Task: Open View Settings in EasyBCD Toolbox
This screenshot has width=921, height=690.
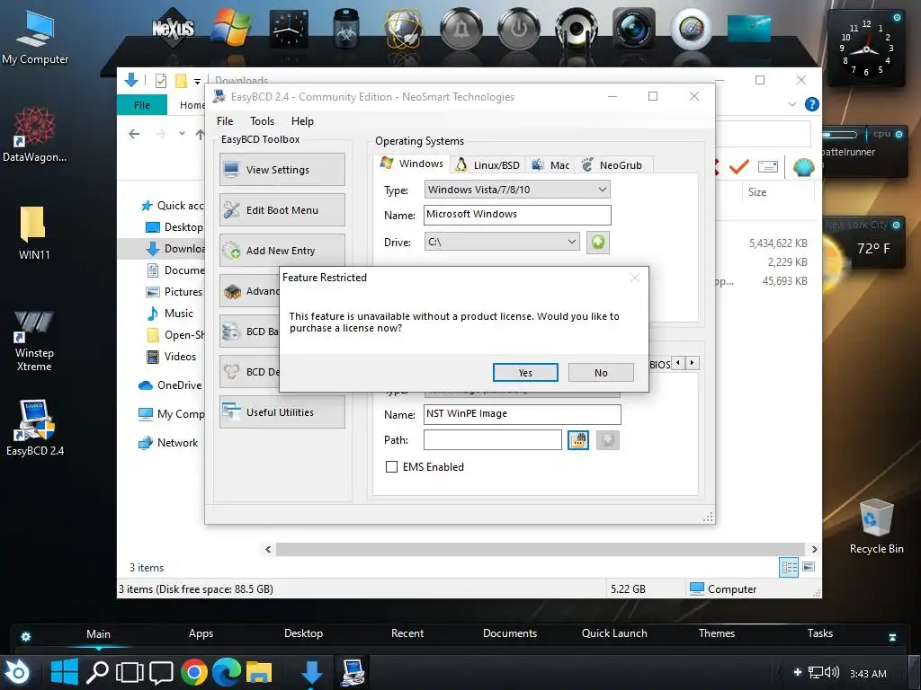Action: [x=282, y=170]
